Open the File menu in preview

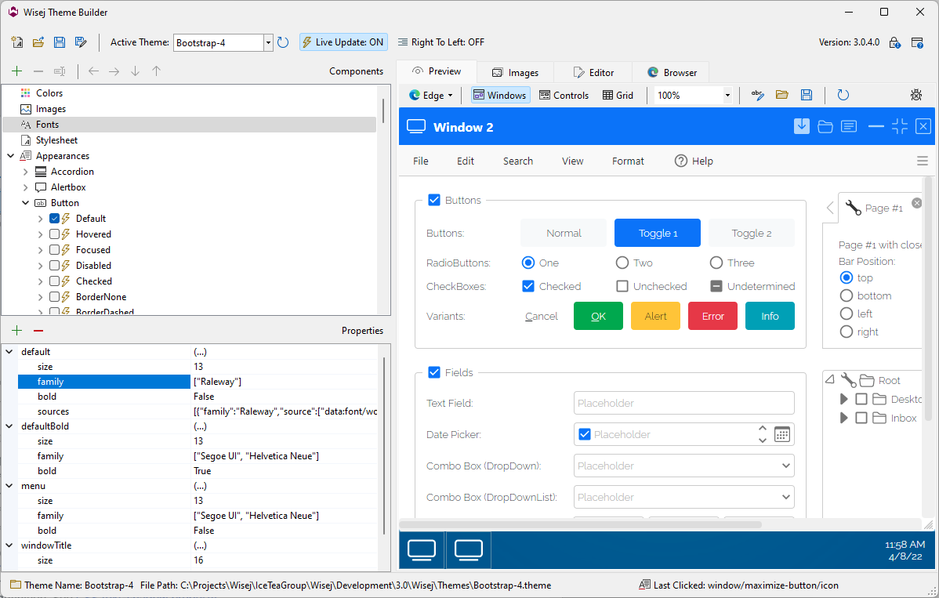420,161
